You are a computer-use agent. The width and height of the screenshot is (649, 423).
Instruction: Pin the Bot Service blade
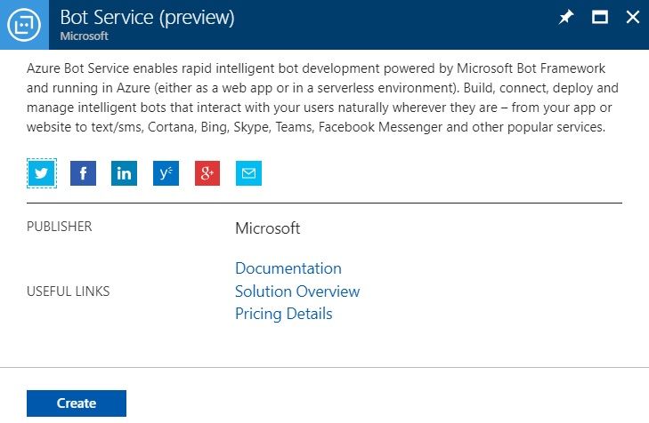pos(566,18)
